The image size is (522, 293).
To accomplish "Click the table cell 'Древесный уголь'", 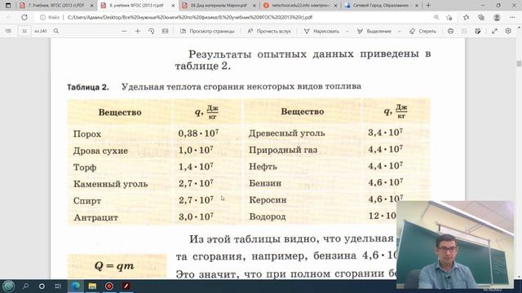I will 286,133.
